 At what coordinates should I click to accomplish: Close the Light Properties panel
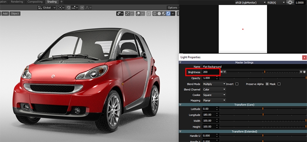click(x=304, y=57)
